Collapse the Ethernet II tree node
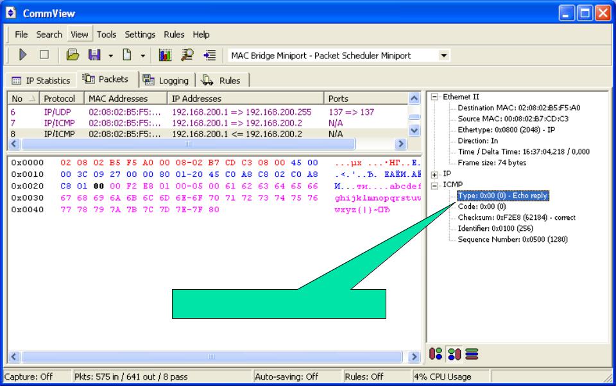616x386 pixels. (x=434, y=97)
